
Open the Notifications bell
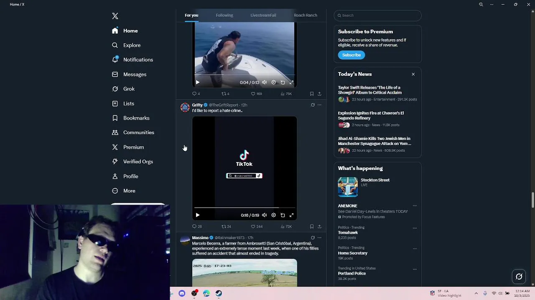click(x=115, y=60)
